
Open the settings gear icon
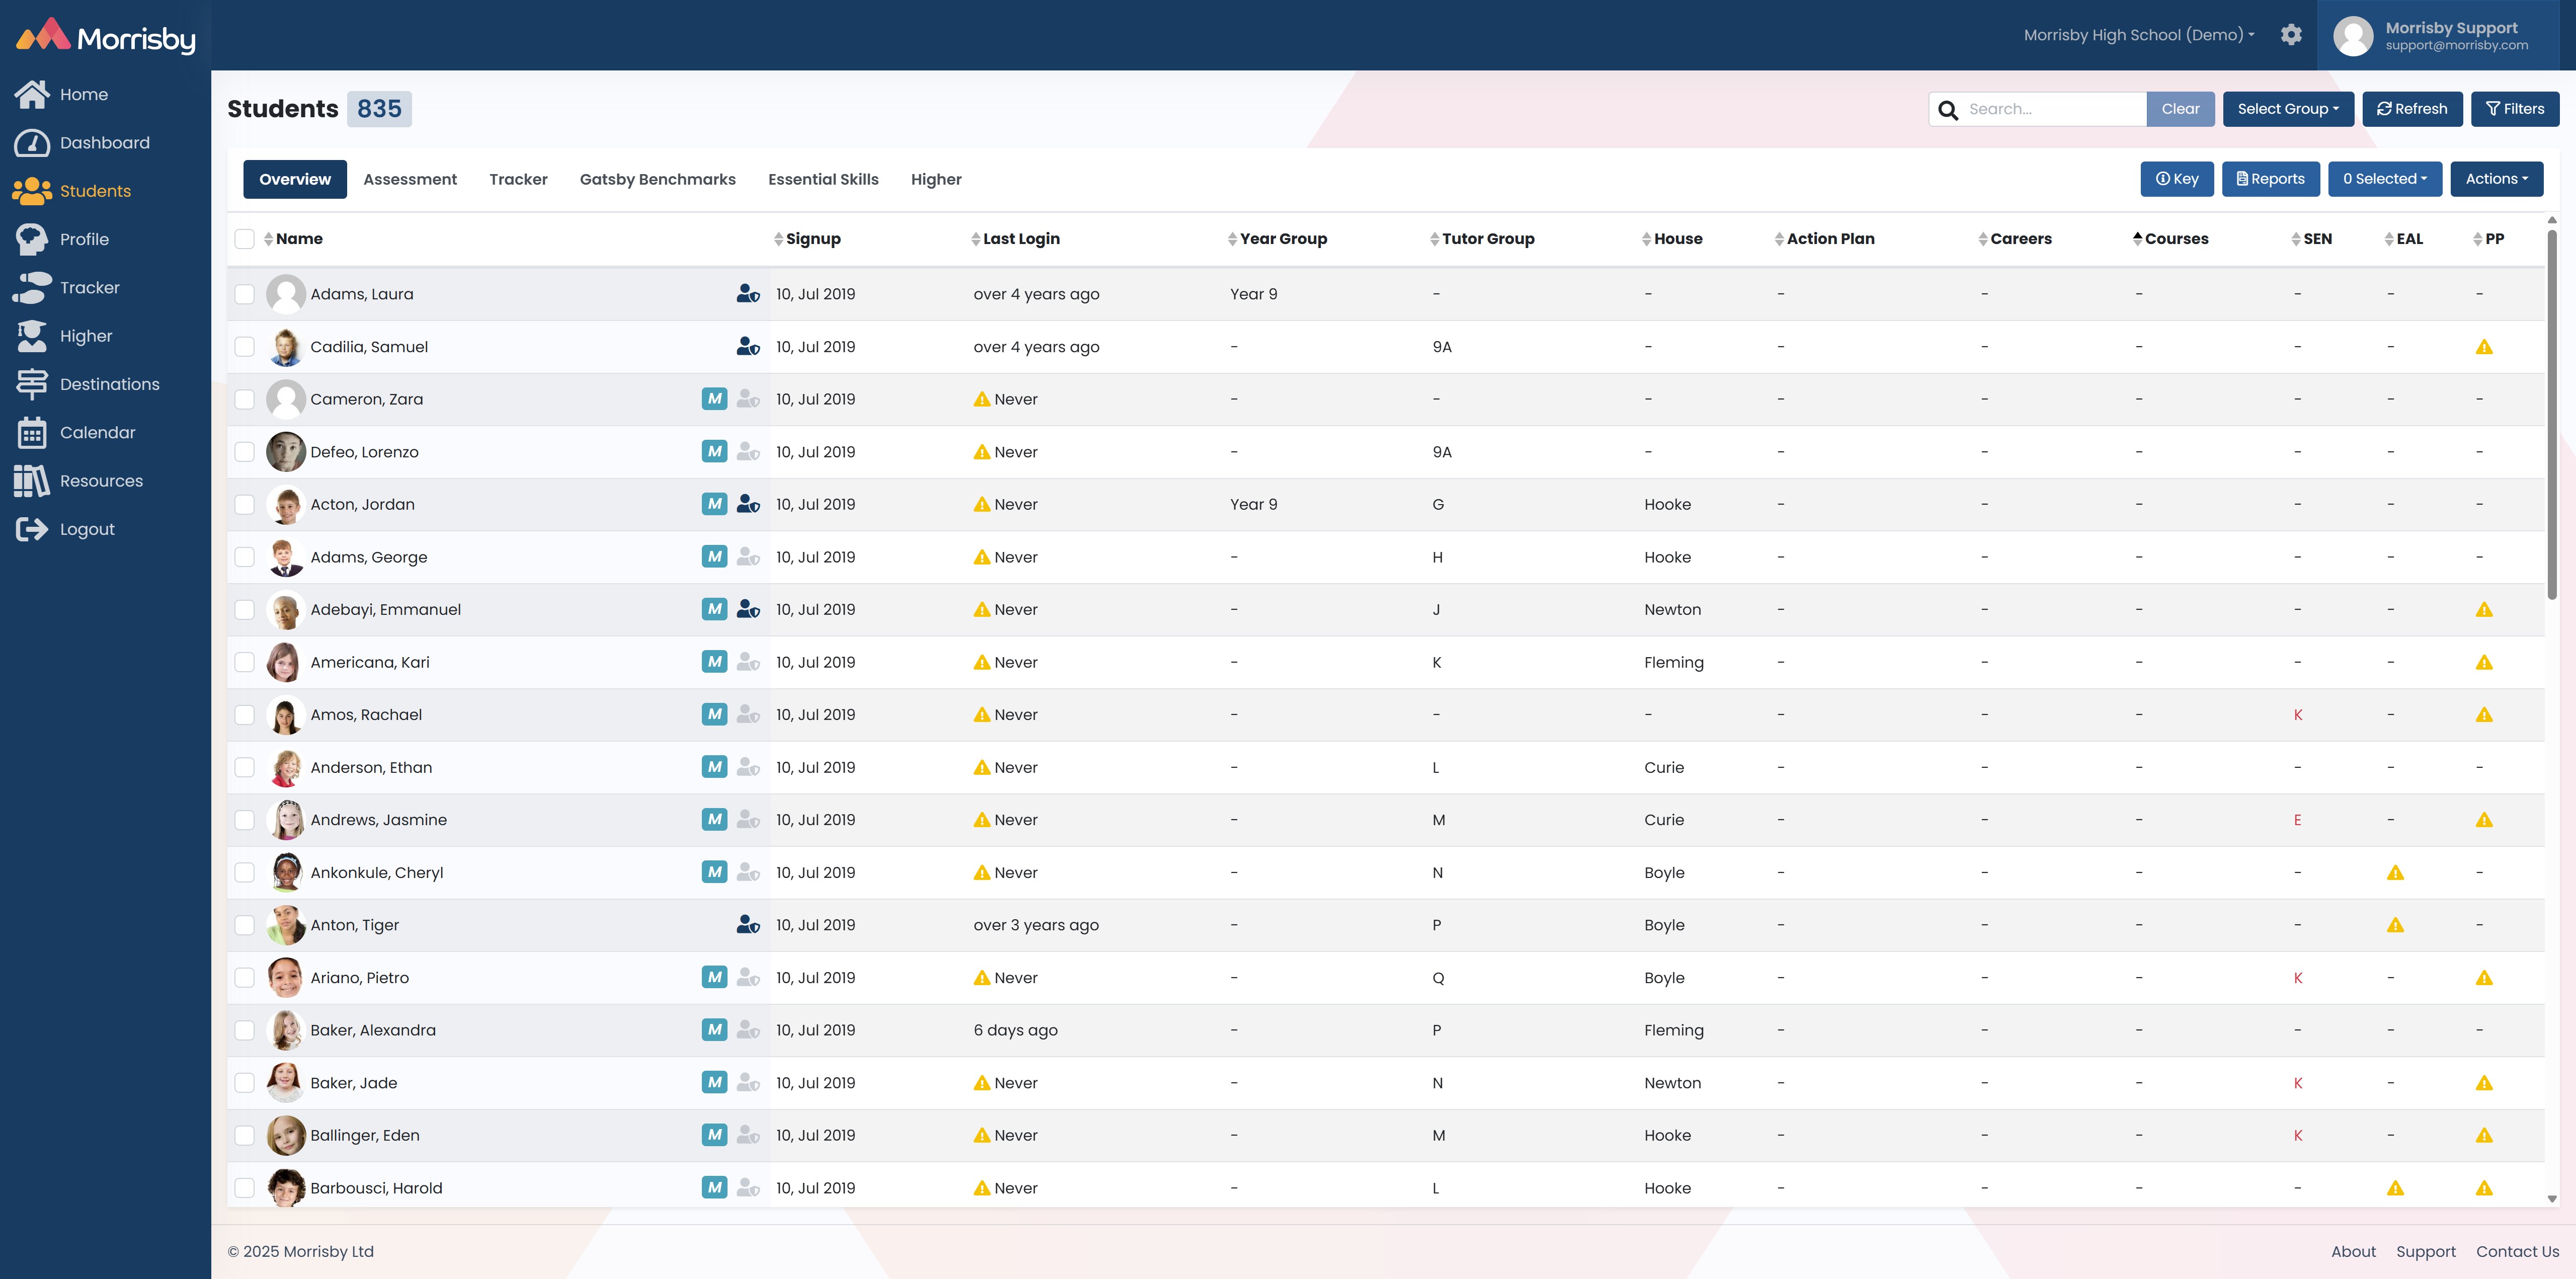tap(2291, 35)
